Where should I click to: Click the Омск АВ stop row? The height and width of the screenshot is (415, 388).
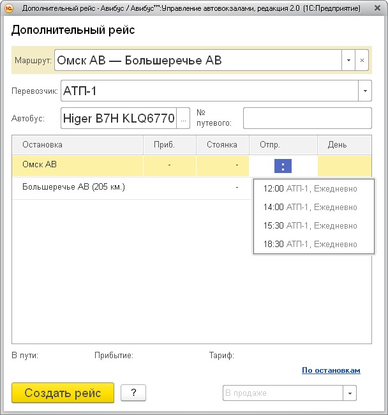coord(40,165)
